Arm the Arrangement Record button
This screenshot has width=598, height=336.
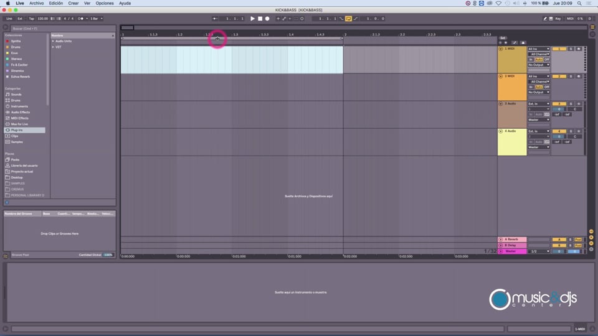[267, 18]
